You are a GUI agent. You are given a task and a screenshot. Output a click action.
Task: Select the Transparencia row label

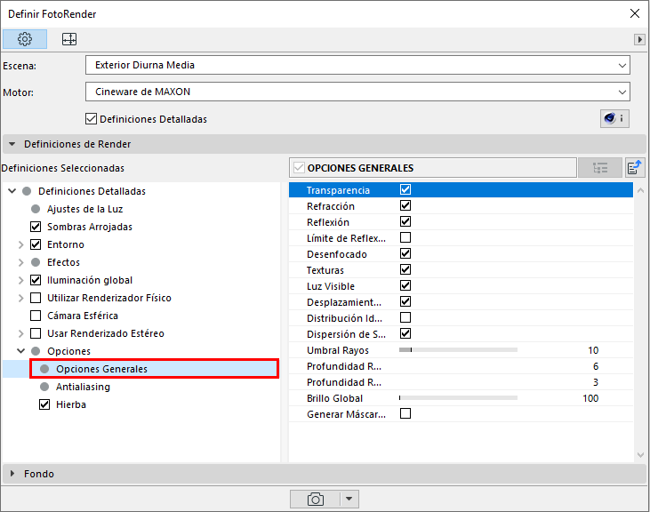click(x=338, y=190)
